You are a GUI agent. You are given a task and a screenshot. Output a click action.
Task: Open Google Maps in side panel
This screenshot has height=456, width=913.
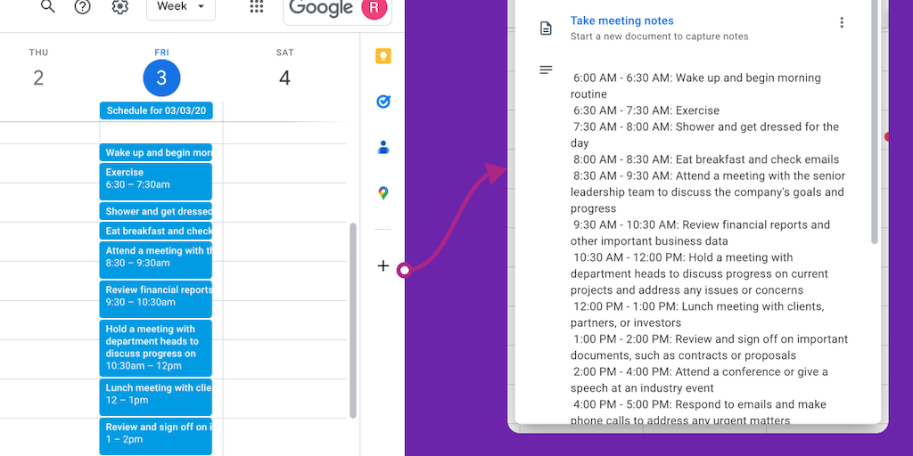[383, 193]
